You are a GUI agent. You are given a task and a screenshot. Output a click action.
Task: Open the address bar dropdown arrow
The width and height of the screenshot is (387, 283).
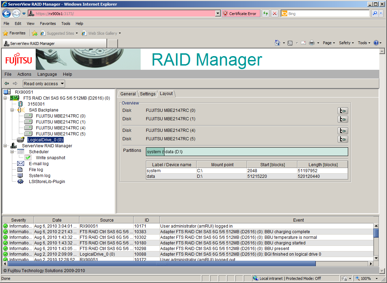click(218, 13)
